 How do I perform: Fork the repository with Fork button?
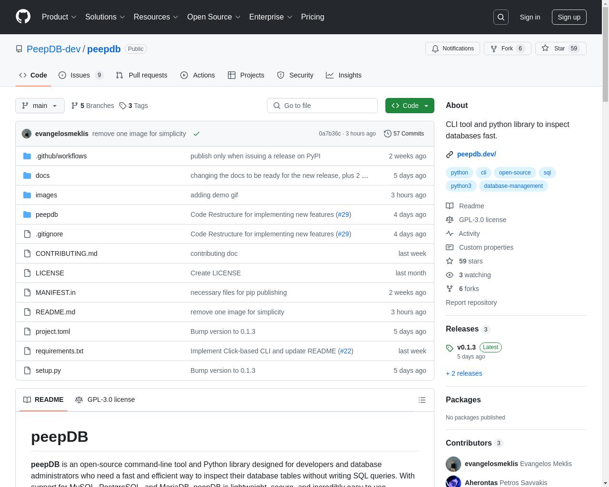(x=507, y=49)
